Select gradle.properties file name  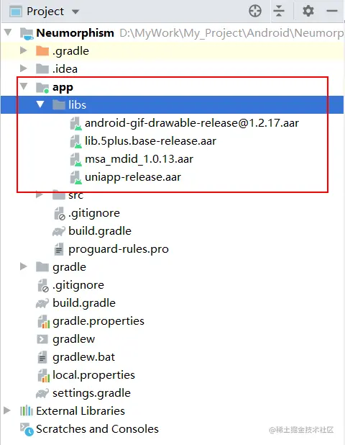tap(98, 321)
